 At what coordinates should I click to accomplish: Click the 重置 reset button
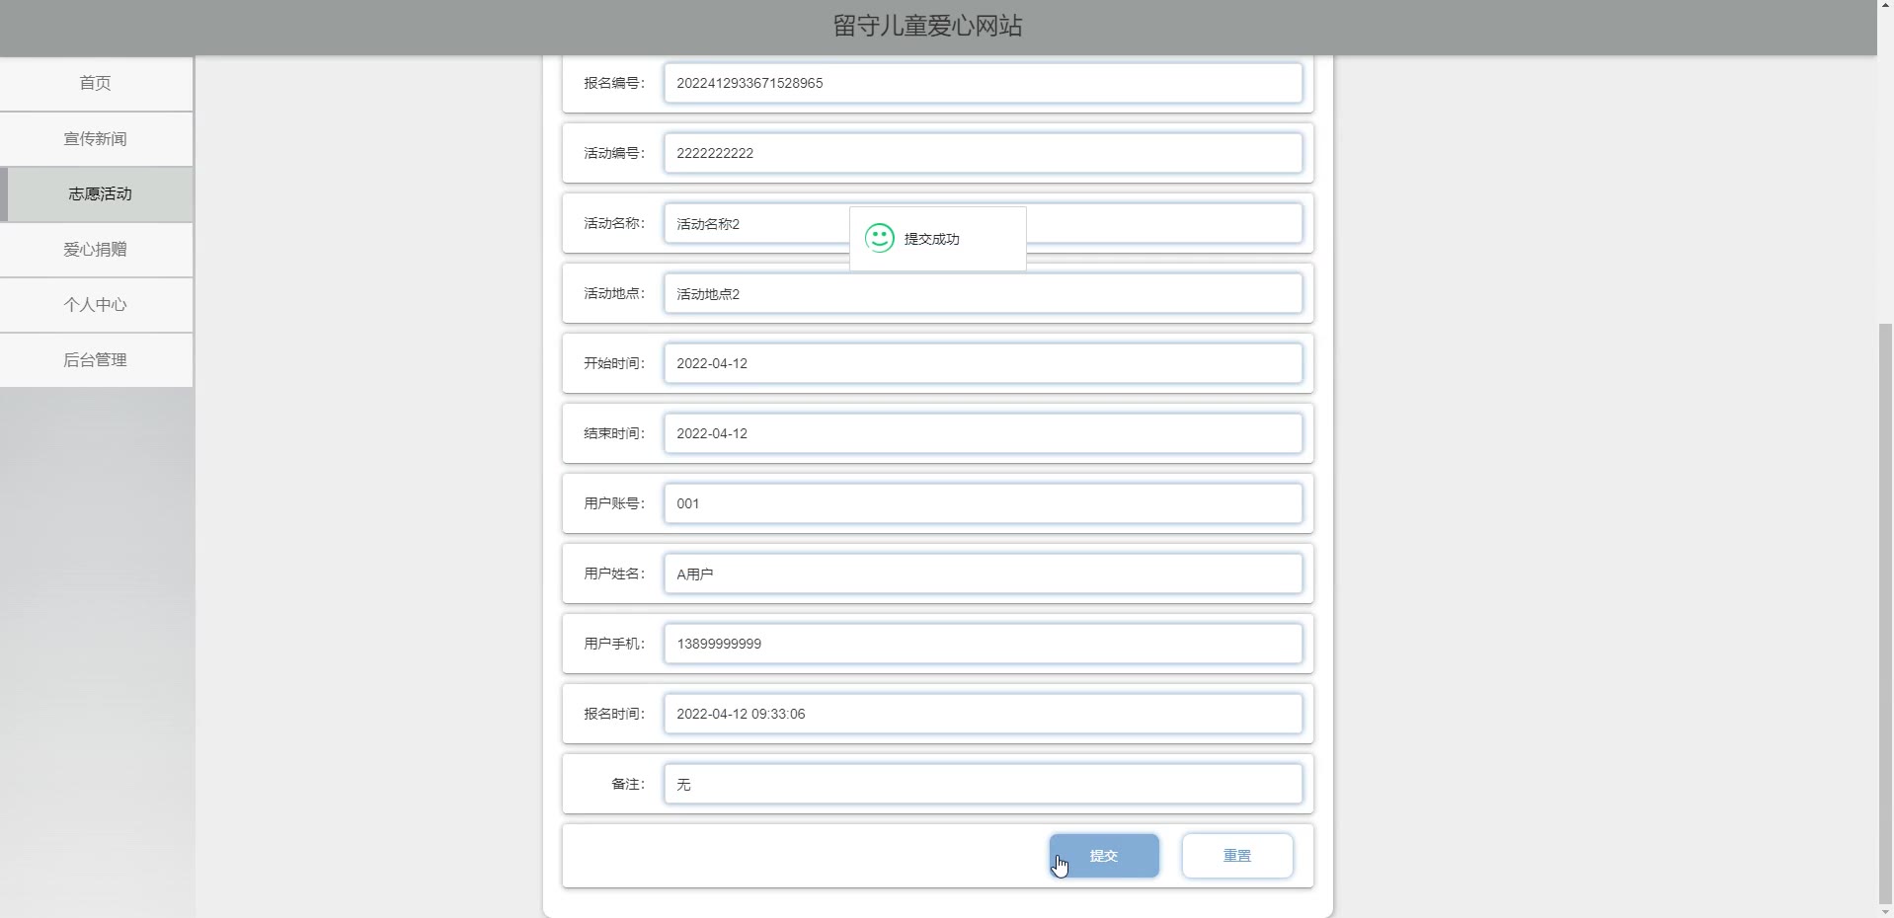tap(1237, 856)
